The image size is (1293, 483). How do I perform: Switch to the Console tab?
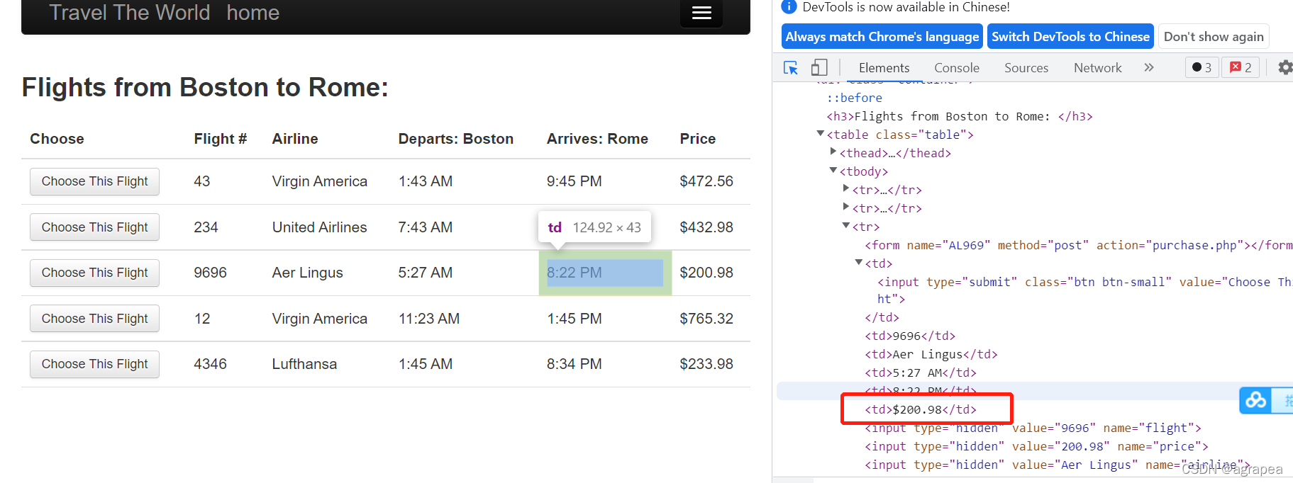(x=957, y=68)
